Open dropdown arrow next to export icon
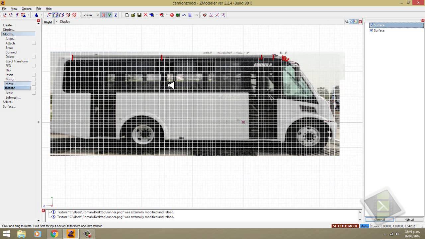 tap(167, 15)
